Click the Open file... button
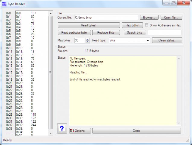 (x=172, y=18)
